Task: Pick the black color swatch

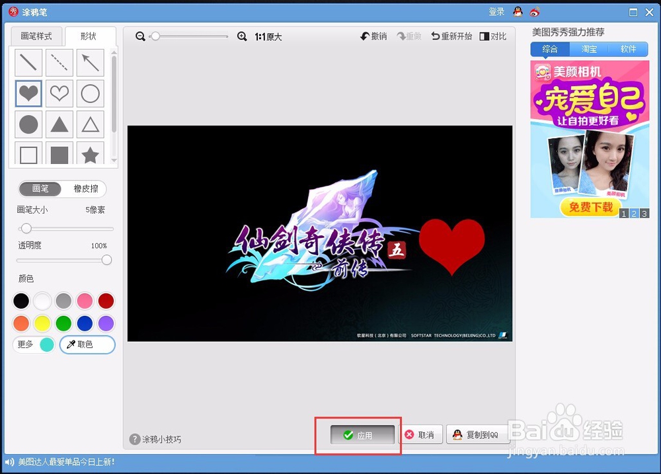Action: [21, 301]
